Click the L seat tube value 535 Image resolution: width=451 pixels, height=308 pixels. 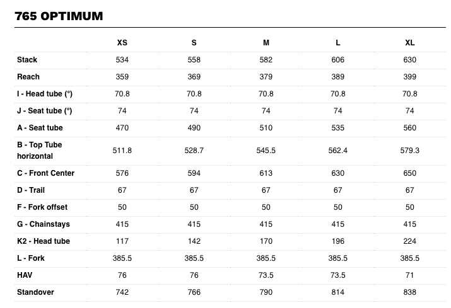click(x=338, y=128)
